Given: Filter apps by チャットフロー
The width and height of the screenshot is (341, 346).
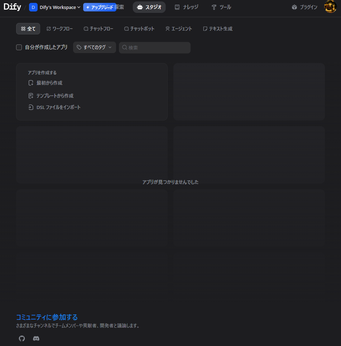Looking at the screenshot, I should point(99,29).
